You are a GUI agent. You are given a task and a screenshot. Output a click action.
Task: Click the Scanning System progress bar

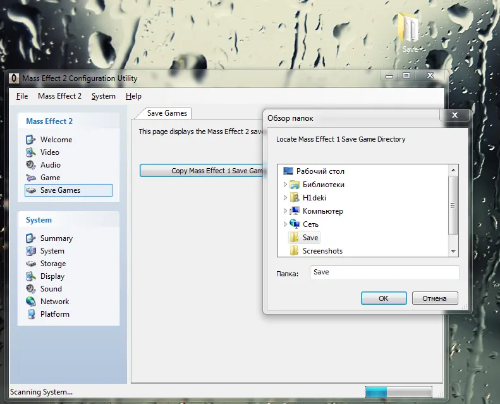(x=399, y=392)
